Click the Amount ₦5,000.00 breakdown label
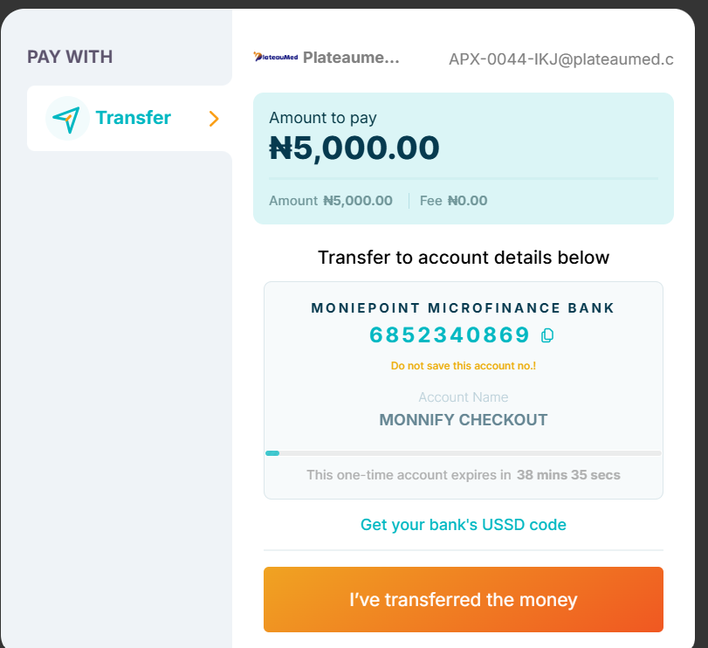Viewport: 708px width, 648px height. pos(331,201)
